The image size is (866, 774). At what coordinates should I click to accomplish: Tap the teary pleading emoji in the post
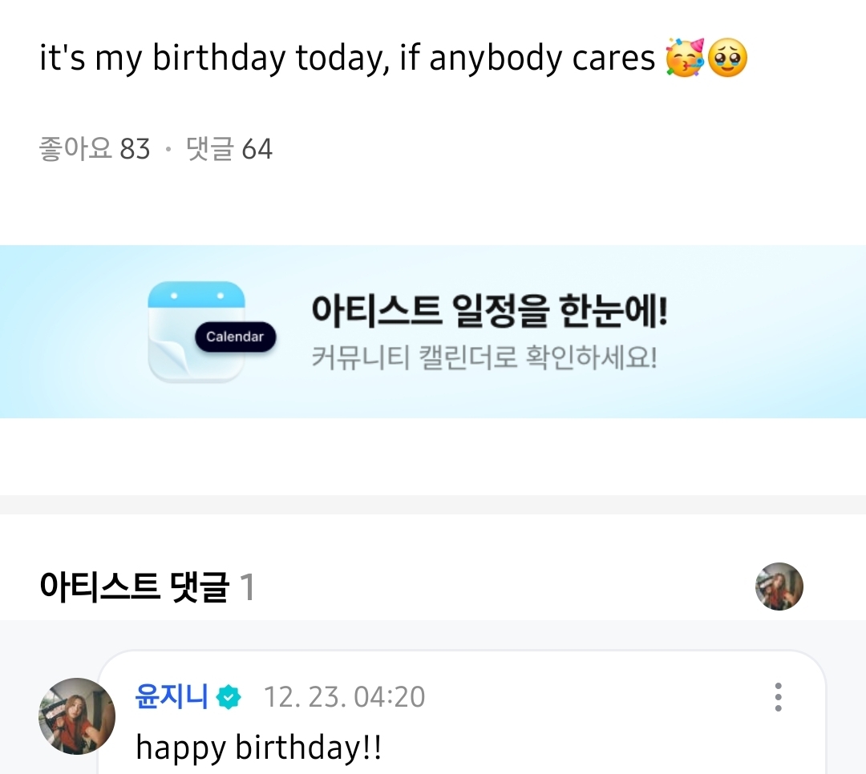point(727,58)
